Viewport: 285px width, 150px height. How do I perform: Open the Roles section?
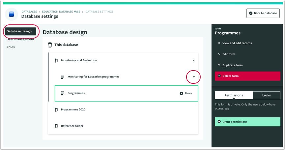11,47
